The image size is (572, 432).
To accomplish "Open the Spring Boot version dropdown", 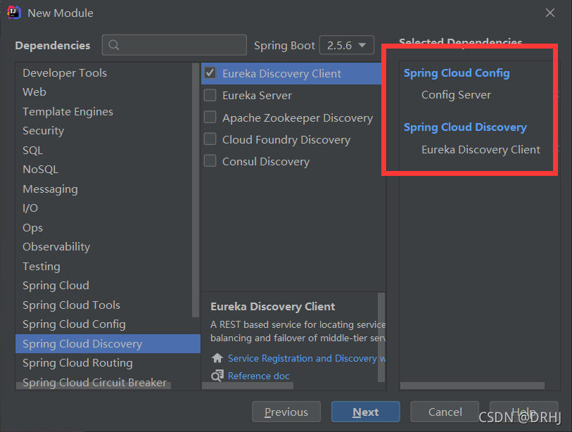I will click(x=347, y=45).
